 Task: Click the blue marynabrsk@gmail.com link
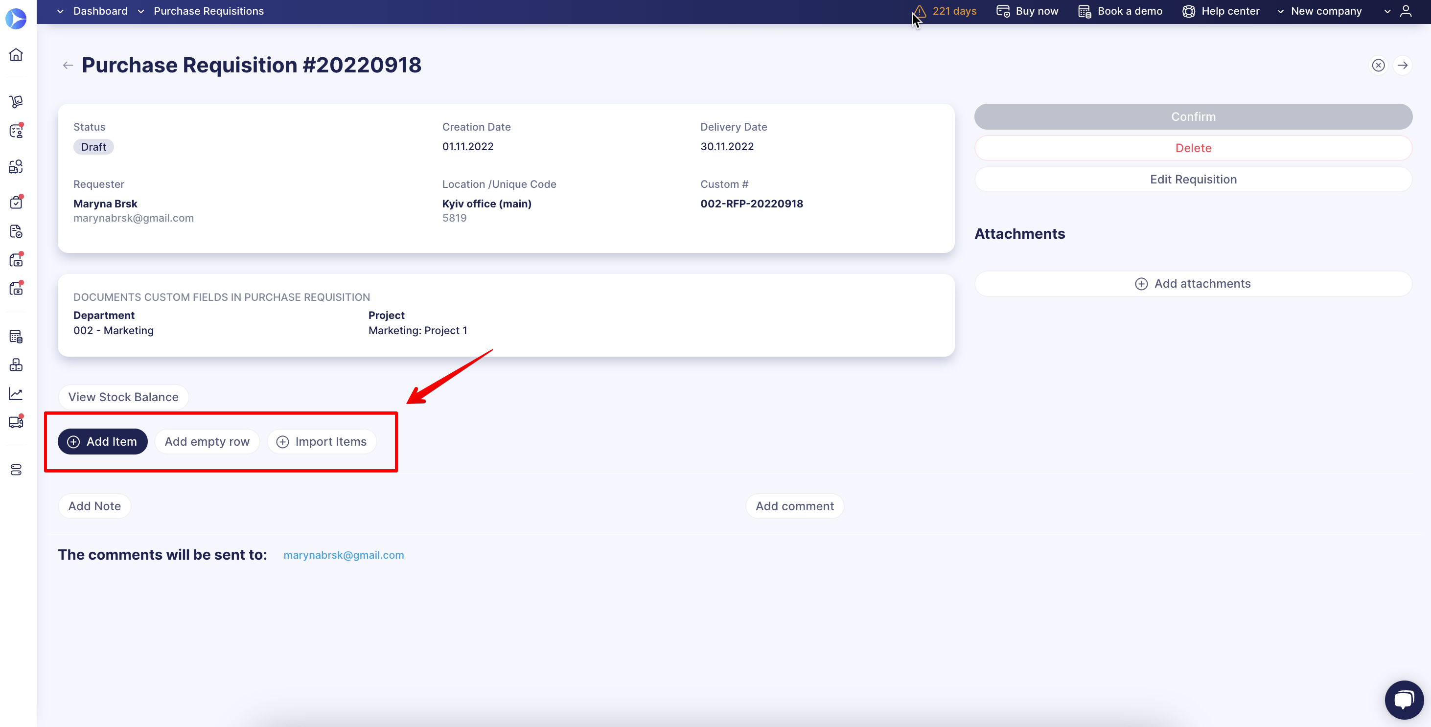343,555
